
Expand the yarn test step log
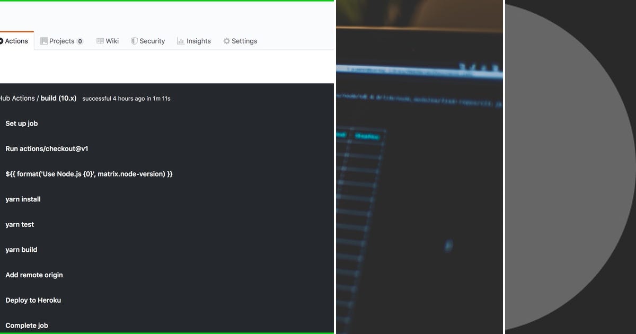click(20, 224)
